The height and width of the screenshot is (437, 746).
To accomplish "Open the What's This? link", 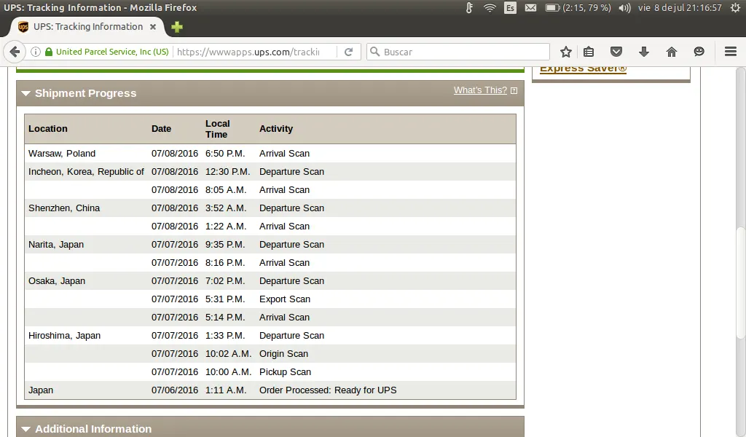I will tap(480, 90).
